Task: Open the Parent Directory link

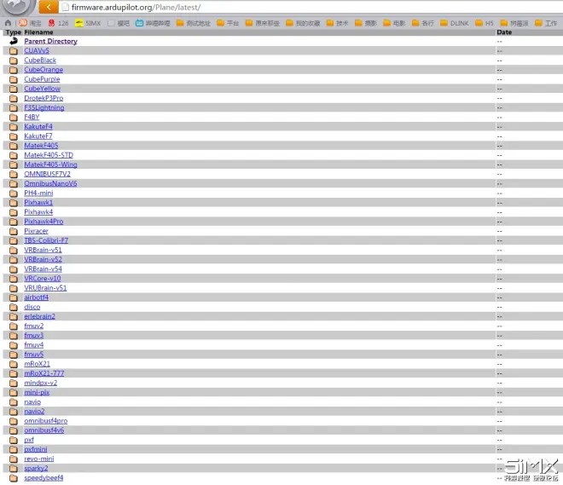Action: (x=50, y=41)
